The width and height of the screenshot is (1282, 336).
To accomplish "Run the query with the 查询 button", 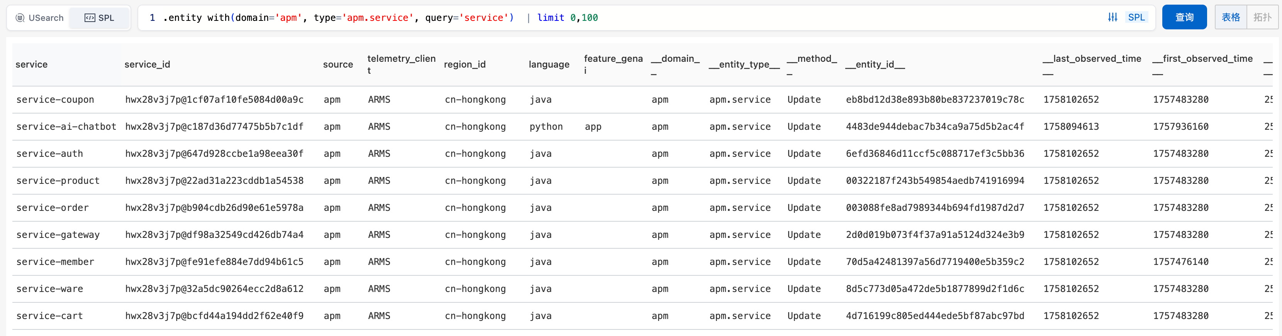I will coord(1184,17).
